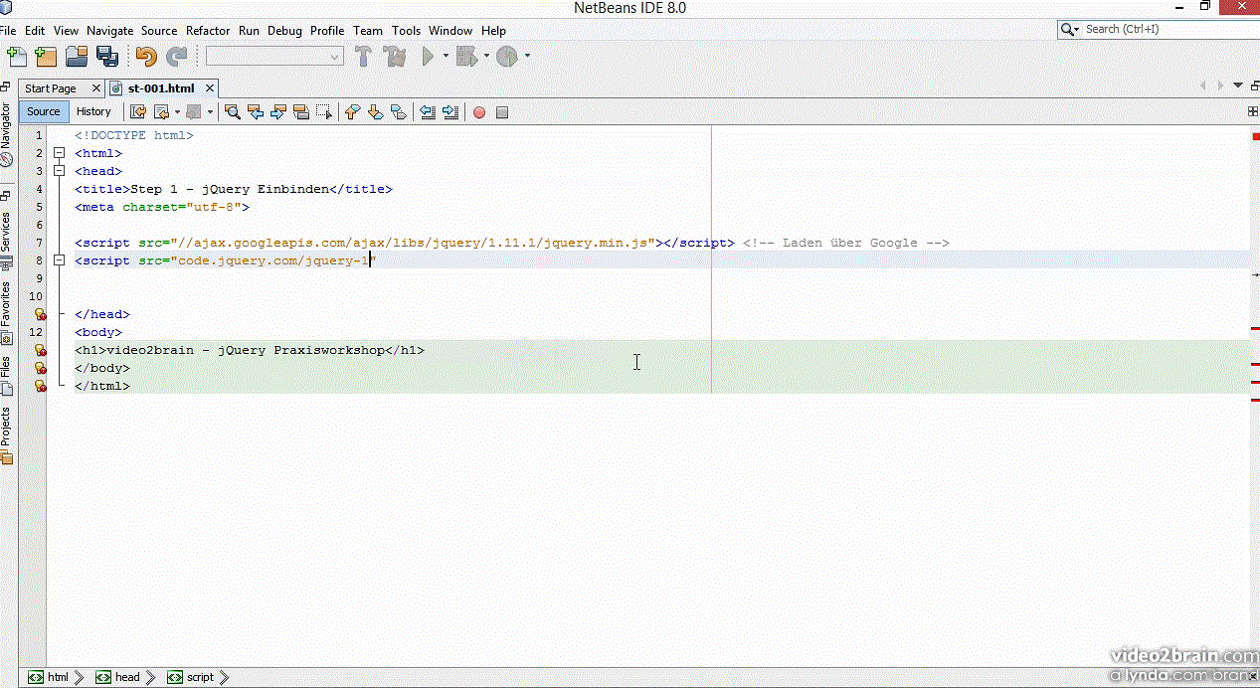
Task: Open the editor Back history dropdown arrow
Action: pos(177,112)
